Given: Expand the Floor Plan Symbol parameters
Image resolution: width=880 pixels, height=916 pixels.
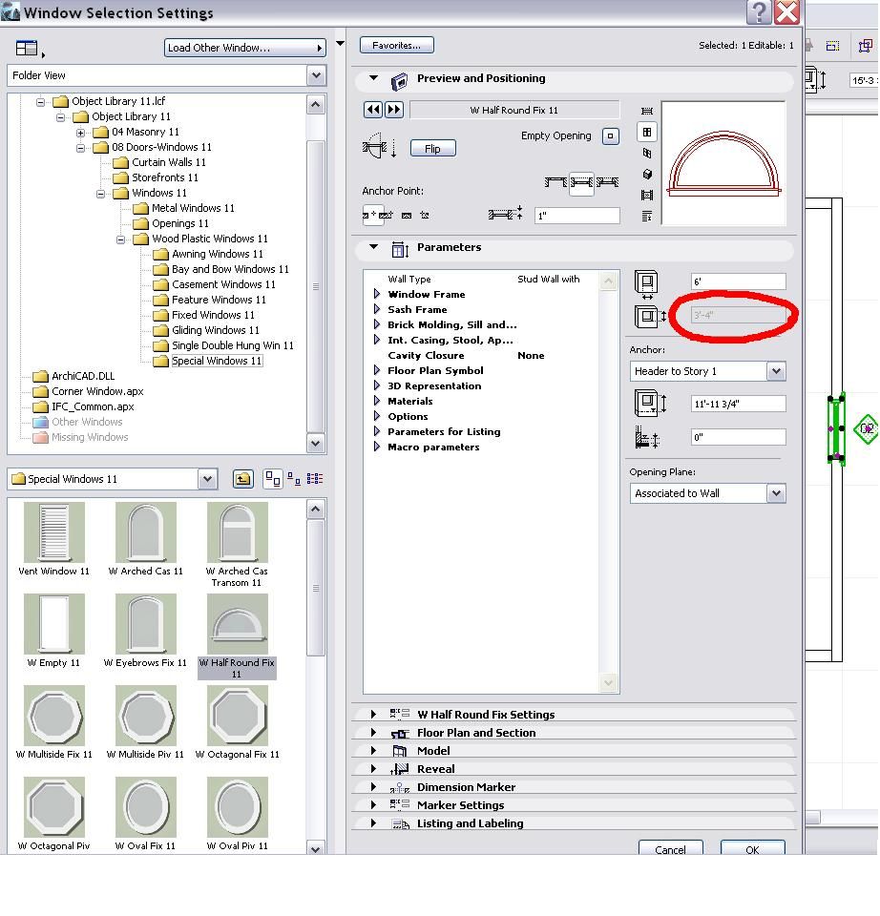Looking at the screenshot, I should (x=377, y=370).
